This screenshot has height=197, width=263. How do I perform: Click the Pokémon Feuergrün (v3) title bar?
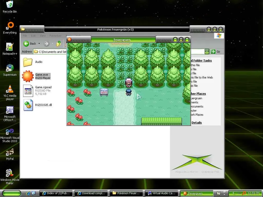coord(115,29)
